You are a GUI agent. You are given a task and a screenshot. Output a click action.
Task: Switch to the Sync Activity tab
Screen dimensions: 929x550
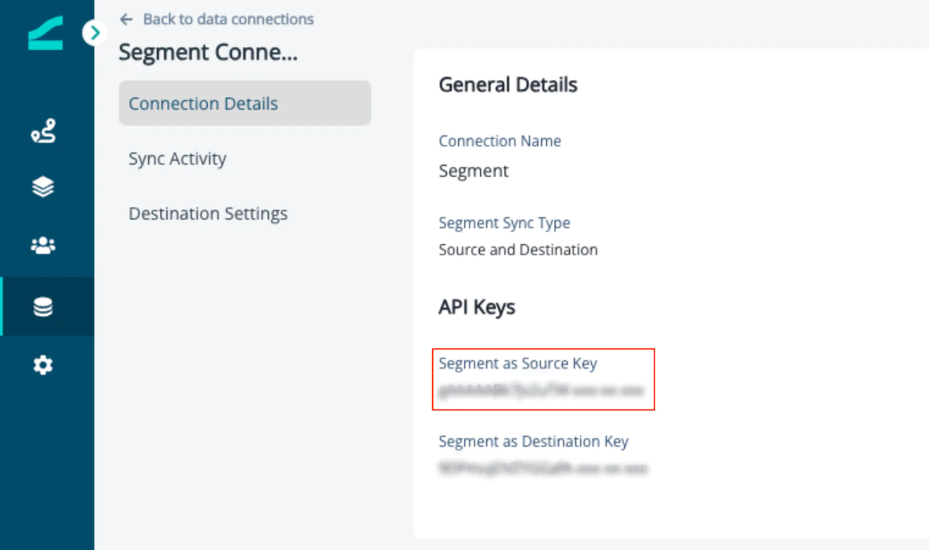[x=177, y=158]
